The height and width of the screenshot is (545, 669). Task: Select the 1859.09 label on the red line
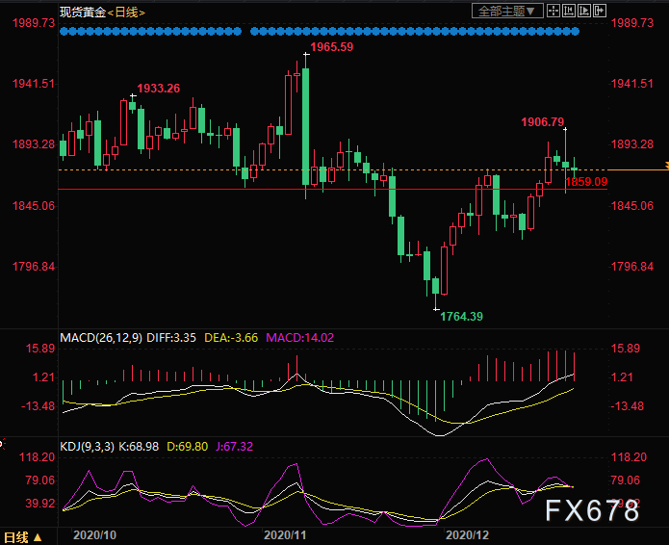[586, 181]
